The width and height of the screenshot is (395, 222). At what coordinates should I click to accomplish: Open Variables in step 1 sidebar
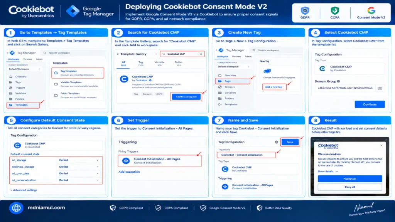tap(21, 93)
